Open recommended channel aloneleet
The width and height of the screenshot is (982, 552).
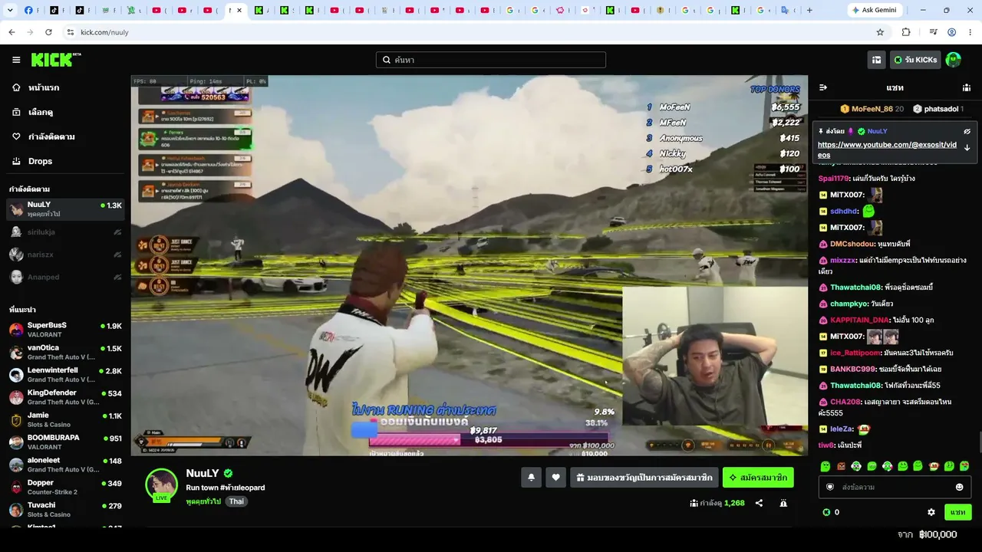coord(65,465)
